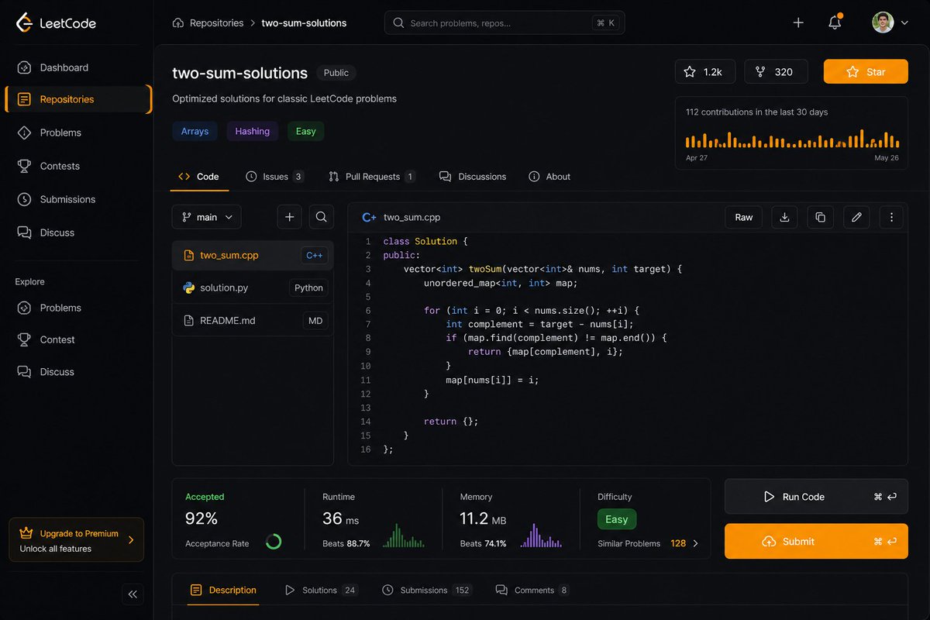Click the Public visibility badge
This screenshot has height=620, width=930.
coord(336,73)
